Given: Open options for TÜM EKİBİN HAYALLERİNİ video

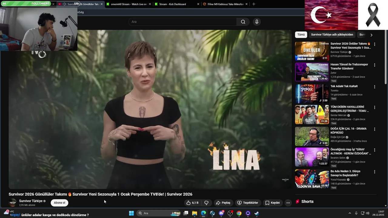Looking at the screenshot, I should pos(375,107).
